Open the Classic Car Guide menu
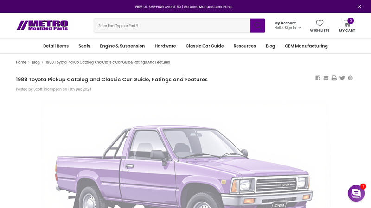Image resolution: width=371 pixels, height=208 pixels. coord(205,46)
